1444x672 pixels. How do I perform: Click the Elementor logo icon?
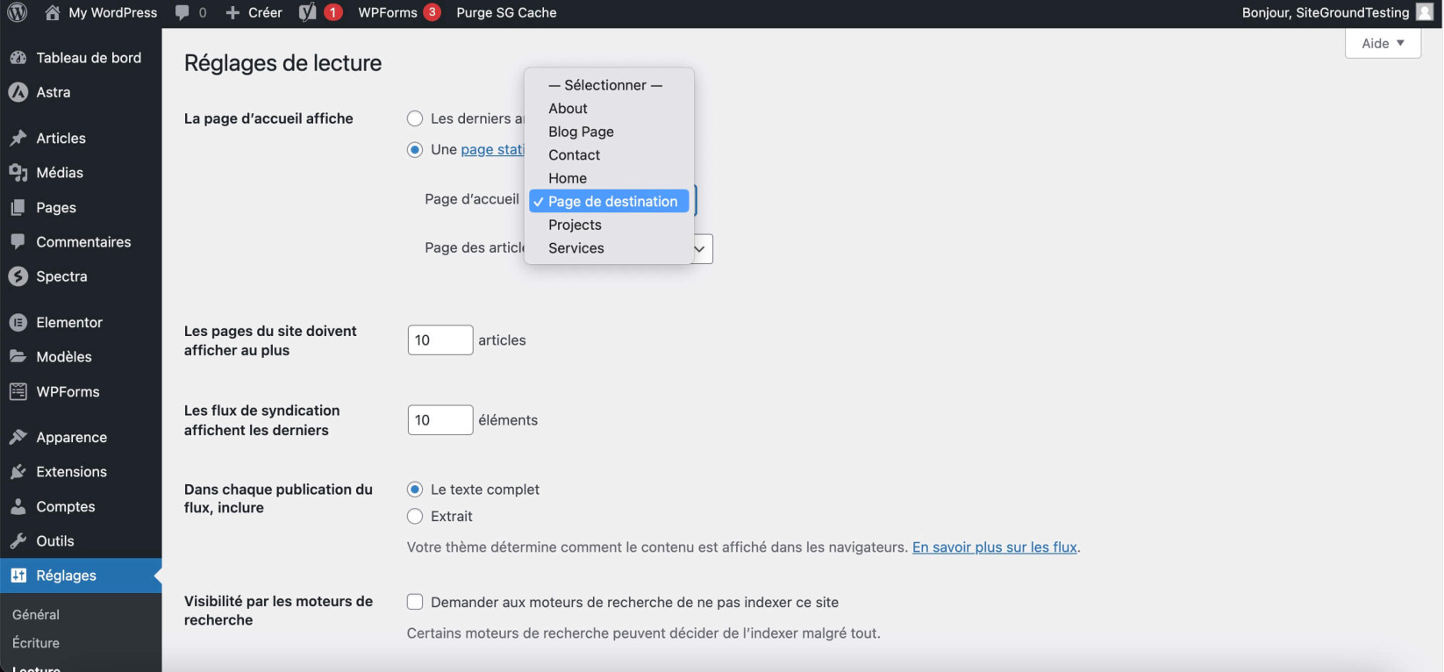click(18, 322)
